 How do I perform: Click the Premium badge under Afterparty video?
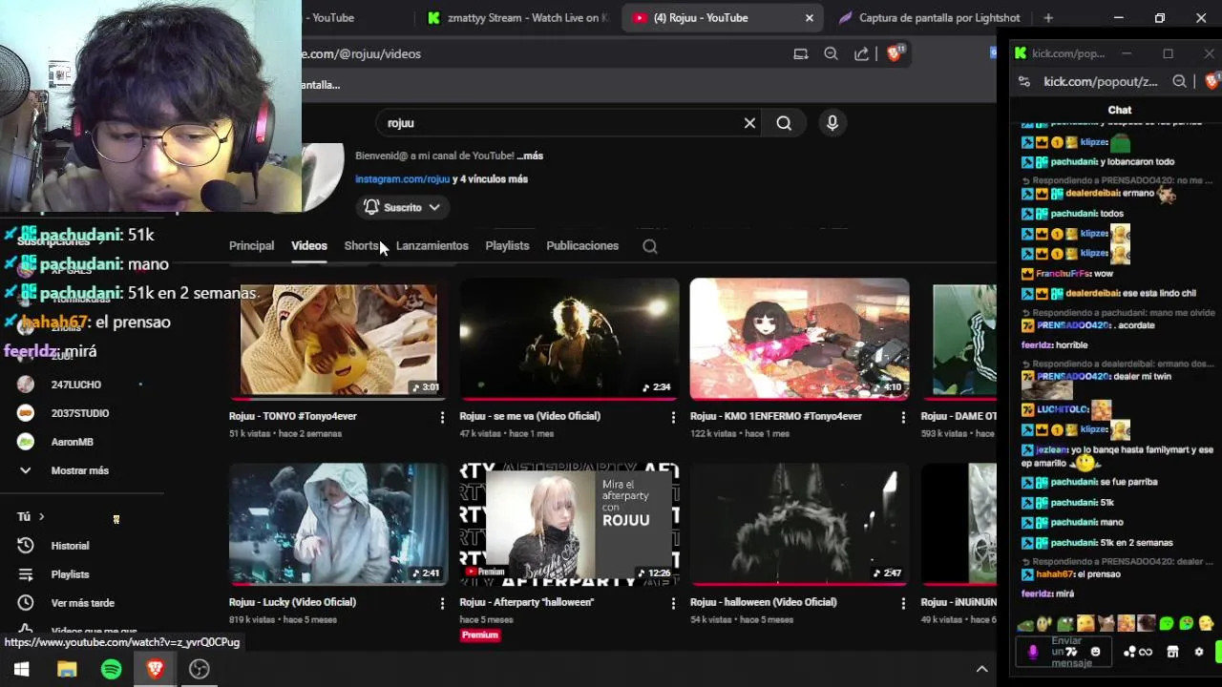(480, 635)
